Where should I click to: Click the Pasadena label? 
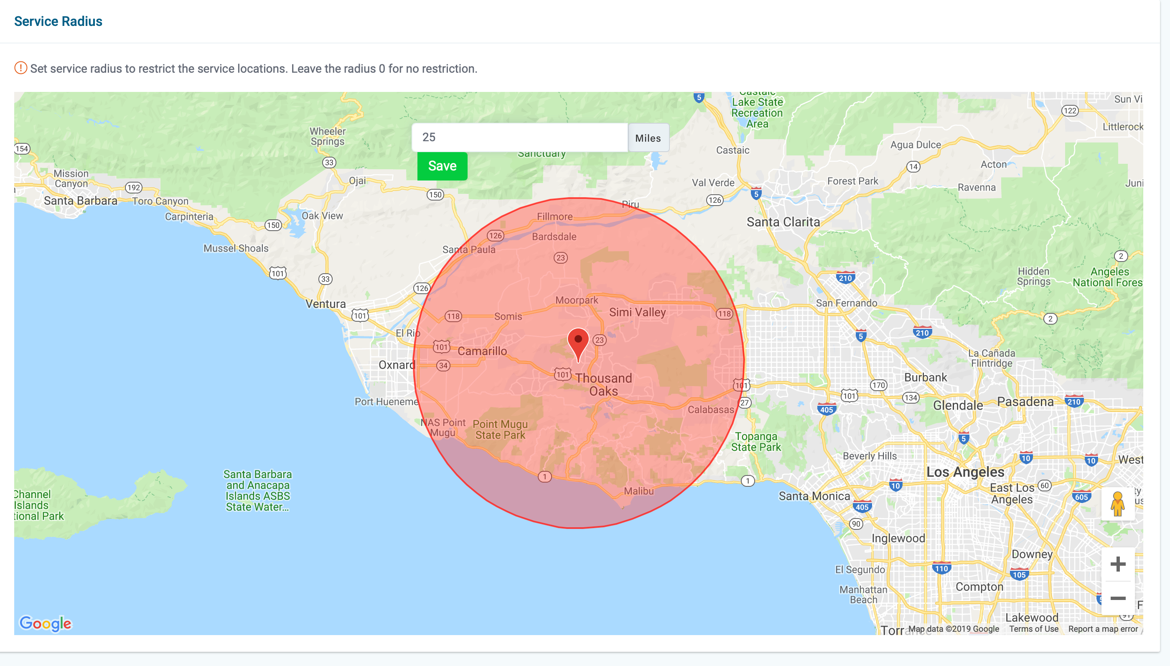[1025, 402]
